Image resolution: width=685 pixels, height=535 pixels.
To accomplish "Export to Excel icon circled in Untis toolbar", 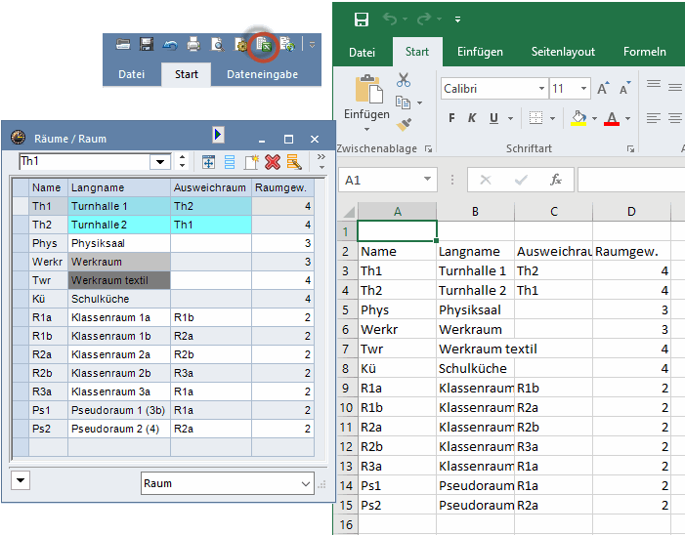I will (x=264, y=45).
